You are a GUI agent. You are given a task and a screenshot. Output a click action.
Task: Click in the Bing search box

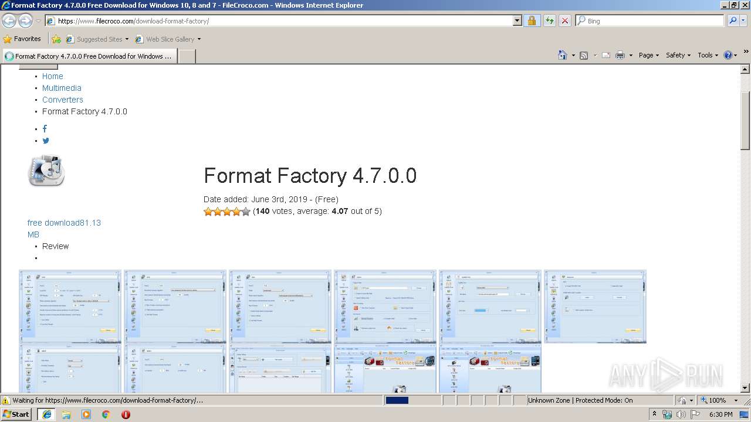[x=649, y=21]
